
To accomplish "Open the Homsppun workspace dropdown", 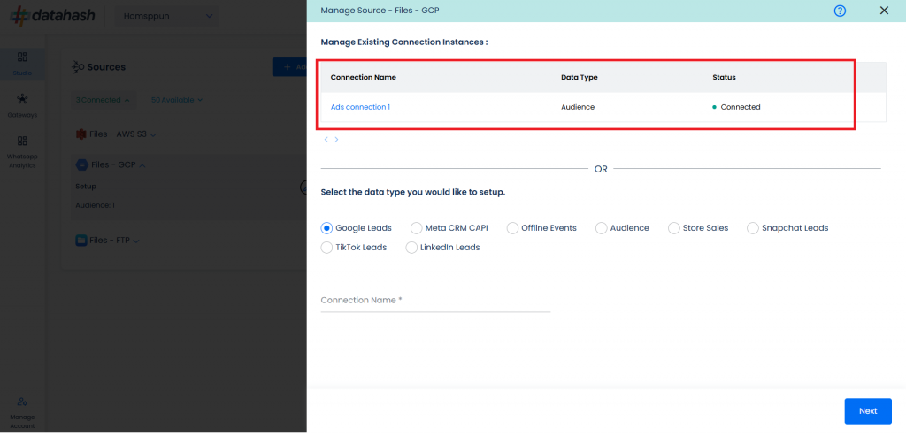I will click(x=166, y=16).
